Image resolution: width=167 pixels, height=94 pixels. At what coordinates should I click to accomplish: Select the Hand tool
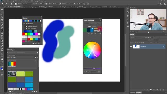pyautogui.click(x=2, y=59)
